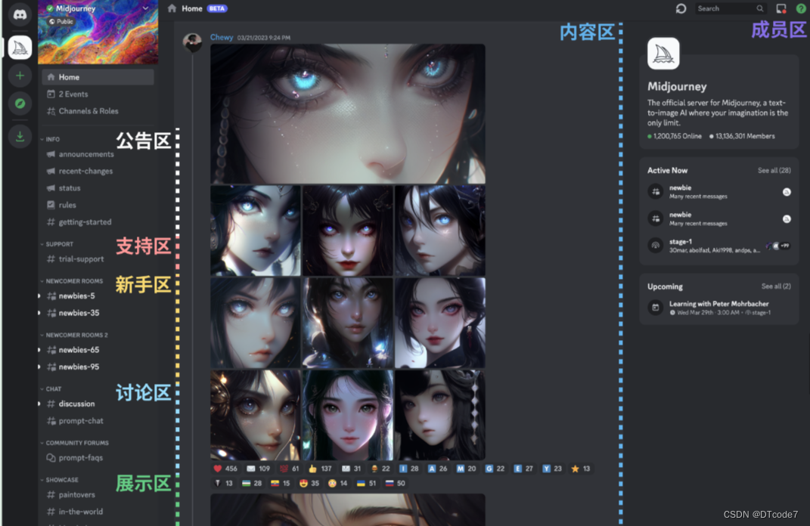Image resolution: width=810 pixels, height=526 pixels.
Task: Open the Midjourney server dropdown menu
Action: tap(146, 8)
